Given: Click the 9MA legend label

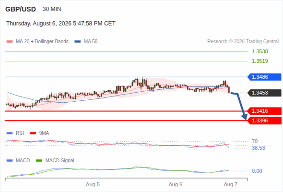Looking at the screenshot, I should coord(44,133).
